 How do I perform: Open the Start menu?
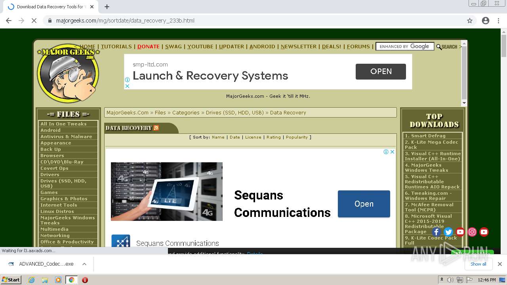coord(11,280)
